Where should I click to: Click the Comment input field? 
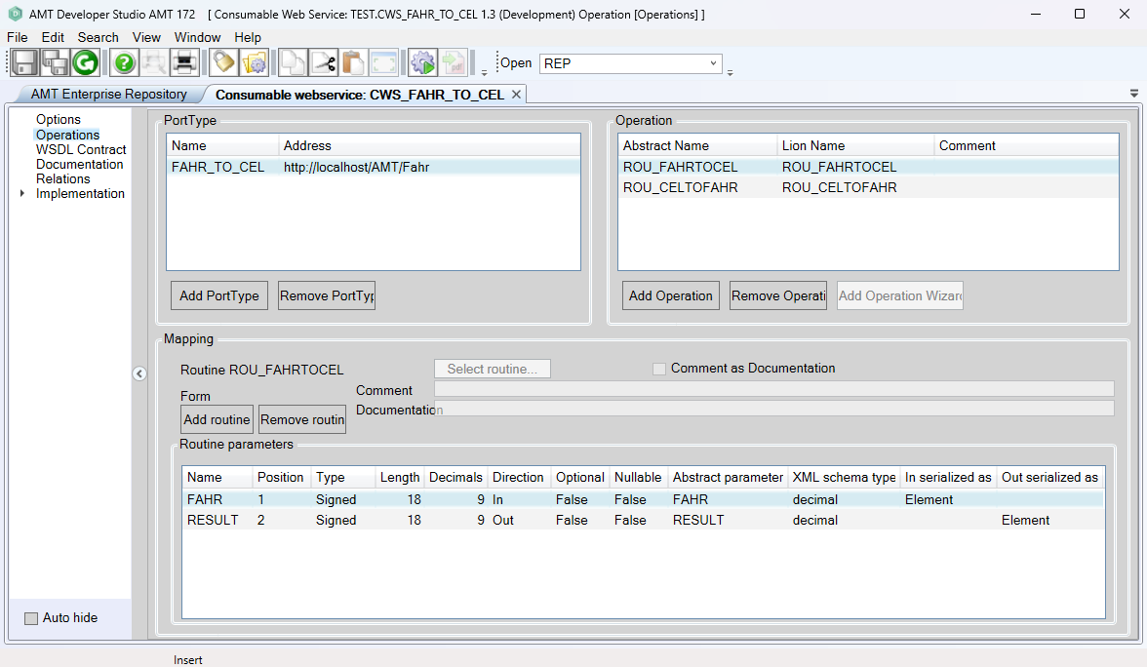pos(774,388)
